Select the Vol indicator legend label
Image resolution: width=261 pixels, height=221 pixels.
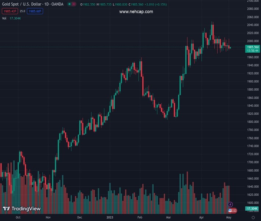(4, 18)
